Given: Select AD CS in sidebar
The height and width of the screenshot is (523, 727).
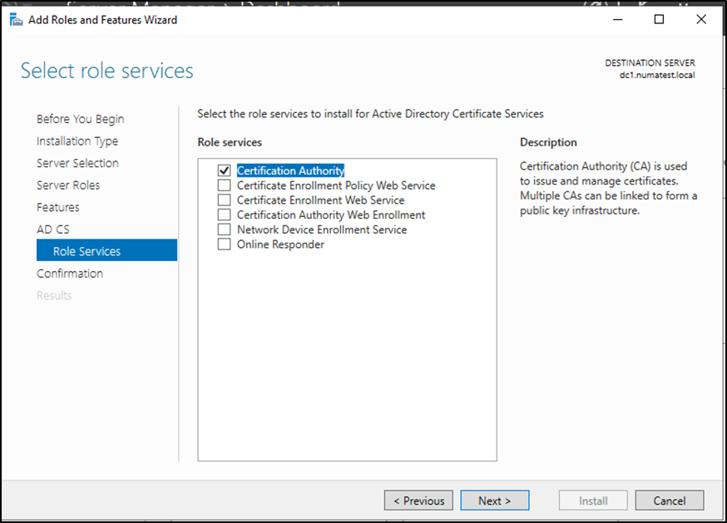Looking at the screenshot, I should click(52, 229).
